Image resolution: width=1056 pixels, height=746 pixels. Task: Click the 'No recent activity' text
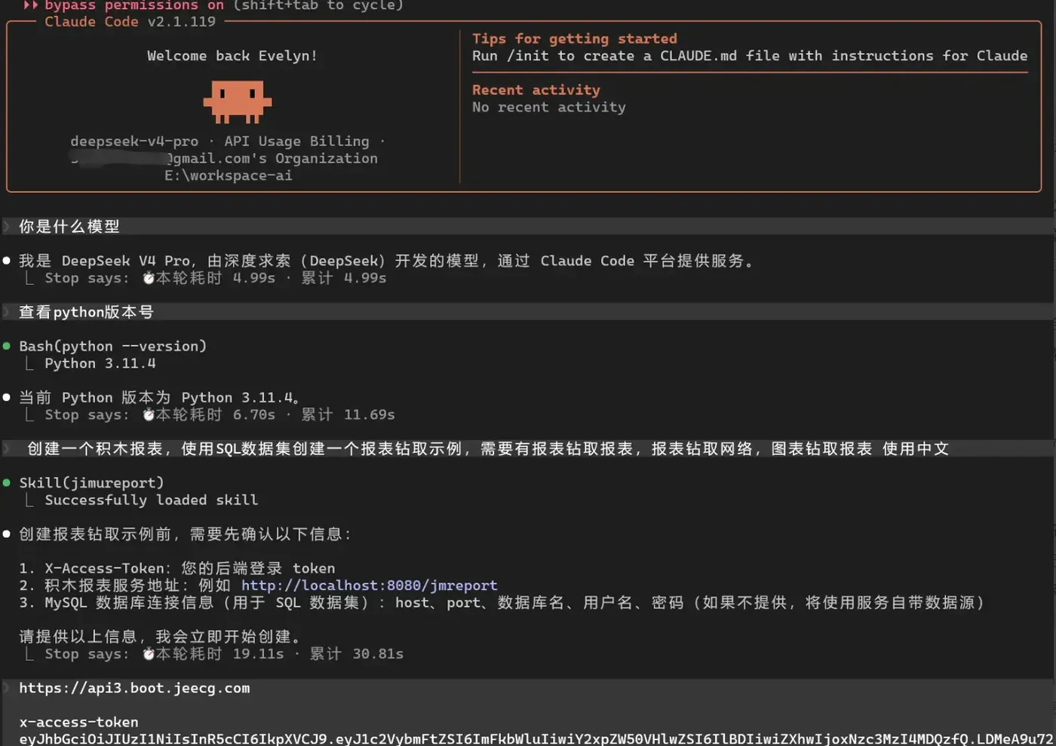[x=549, y=107]
